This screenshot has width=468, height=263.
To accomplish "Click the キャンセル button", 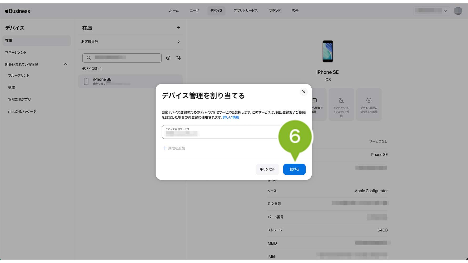I will tap(267, 169).
